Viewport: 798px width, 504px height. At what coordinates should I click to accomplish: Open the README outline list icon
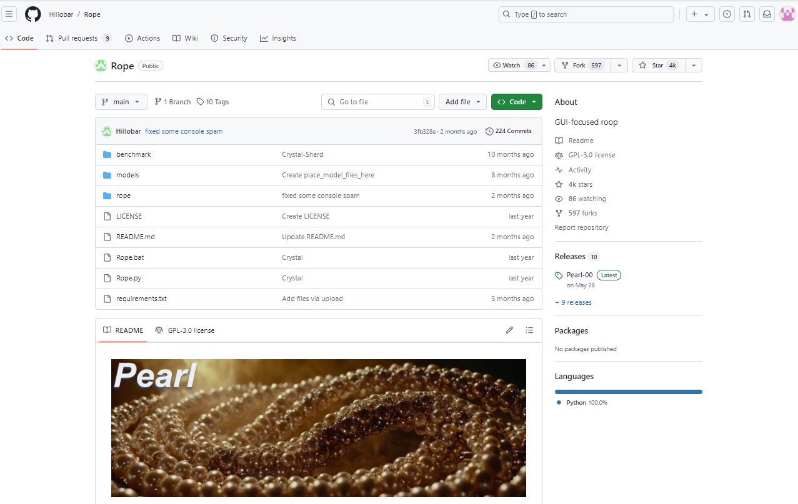[x=529, y=330]
